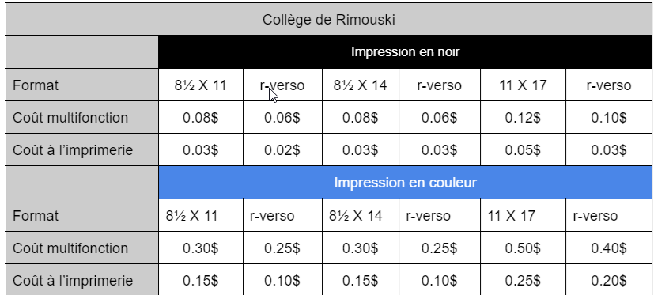Click the Format label in the color section
Image resolution: width=654 pixels, height=295 pixels.
tap(81, 216)
